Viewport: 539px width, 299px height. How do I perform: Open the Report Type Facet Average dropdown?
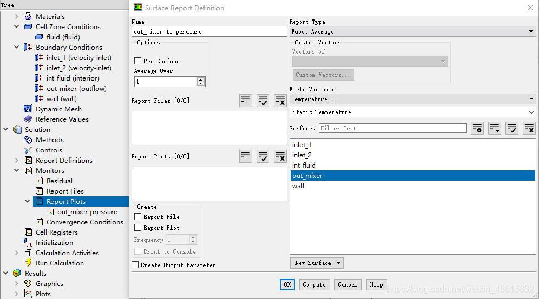(412, 31)
